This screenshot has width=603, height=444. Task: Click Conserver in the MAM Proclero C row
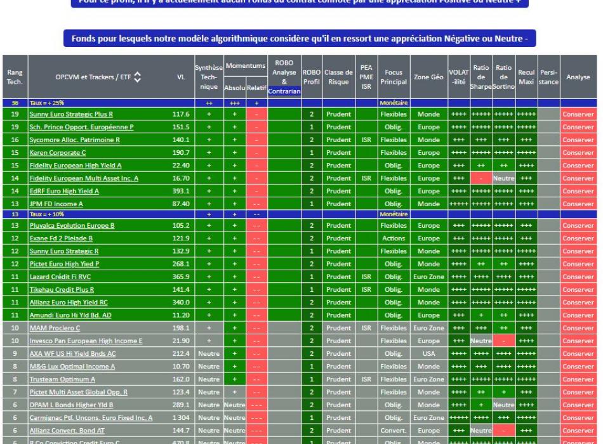[578, 328]
